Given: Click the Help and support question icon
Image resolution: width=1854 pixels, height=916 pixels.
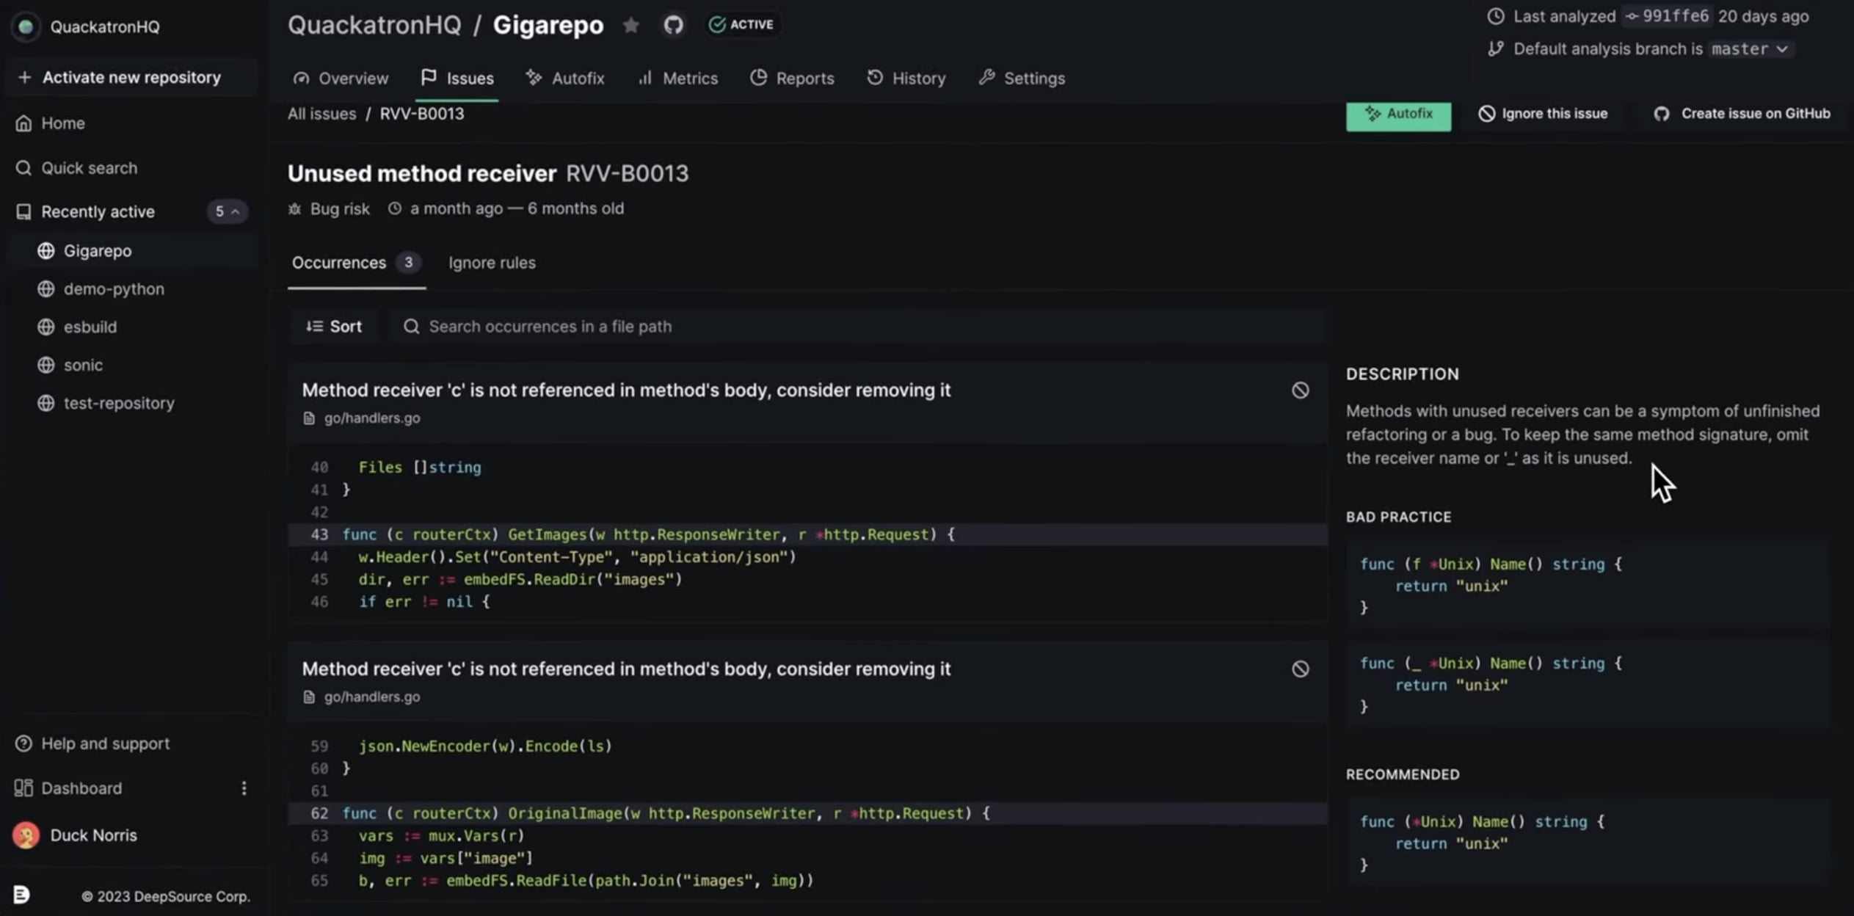Looking at the screenshot, I should pos(23,744).
